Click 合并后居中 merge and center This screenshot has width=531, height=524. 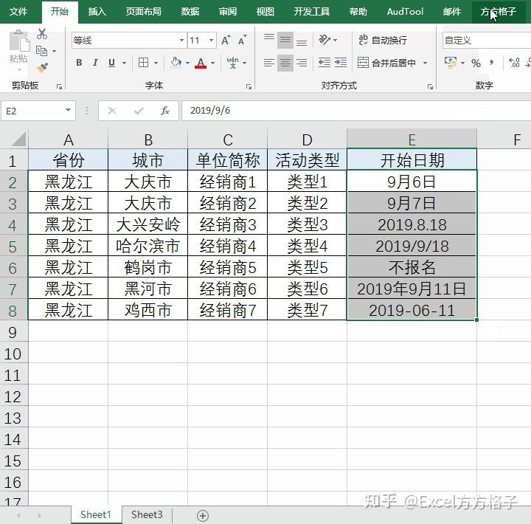386,63
